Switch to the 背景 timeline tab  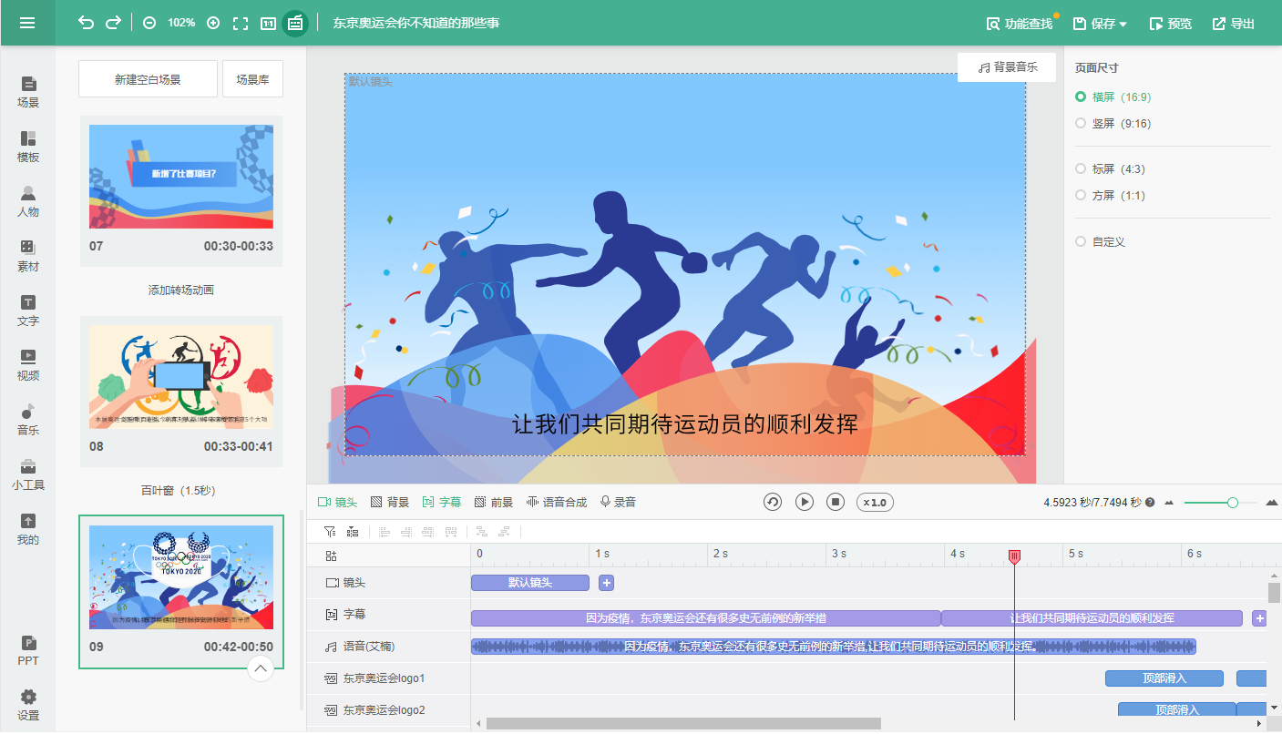coord(390,502)
